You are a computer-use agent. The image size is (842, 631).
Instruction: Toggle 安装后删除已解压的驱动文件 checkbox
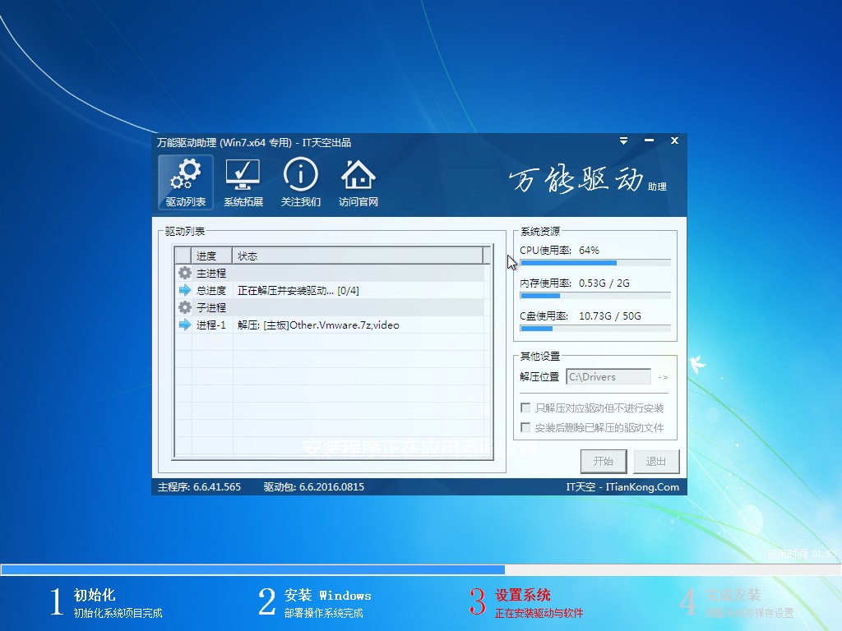525,427
